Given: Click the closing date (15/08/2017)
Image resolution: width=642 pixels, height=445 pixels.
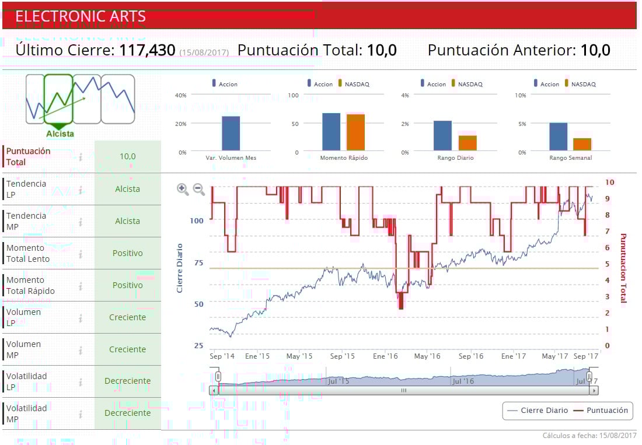Looking at the screenshot, I should (204, 52).
